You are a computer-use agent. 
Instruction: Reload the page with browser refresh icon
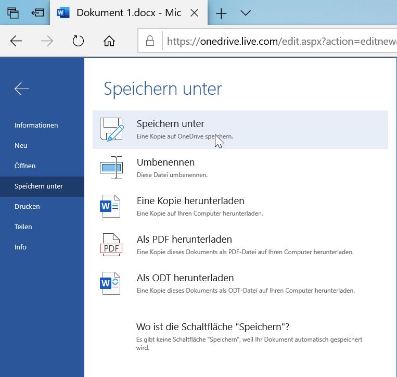coord(78,41)
